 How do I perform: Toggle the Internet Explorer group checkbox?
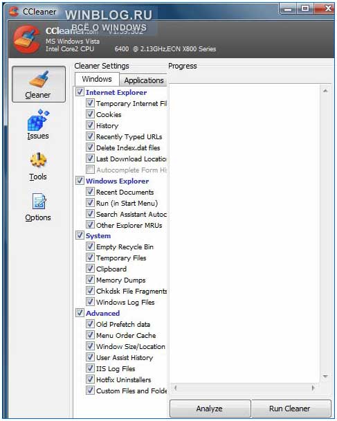click(80, 92)
